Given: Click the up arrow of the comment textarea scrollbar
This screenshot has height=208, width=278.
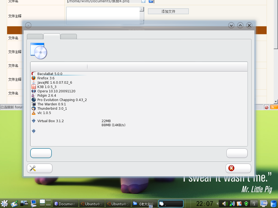Looking at the screenshot, I should pyautogui.click(x=142, y=9).
